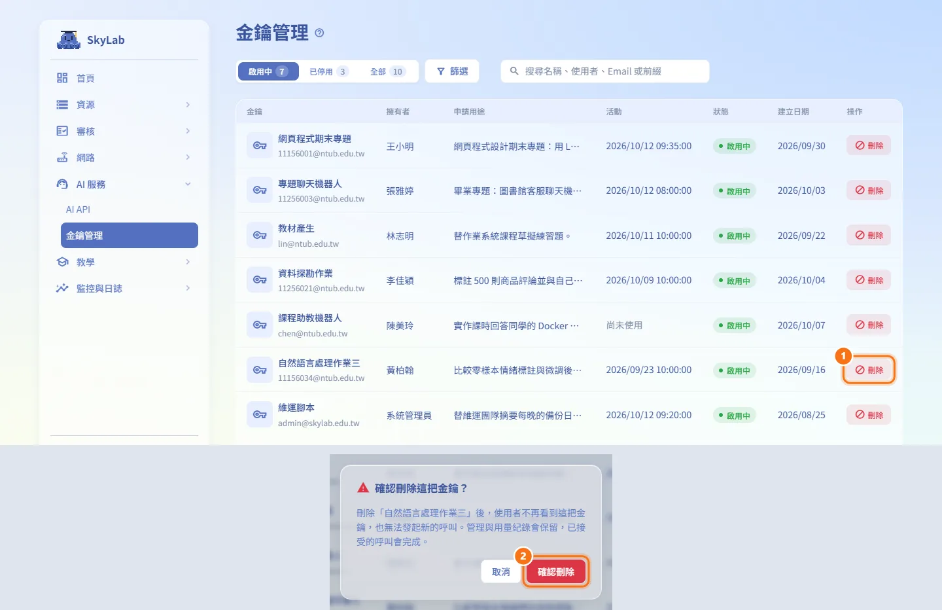This screenshot has height=610, width=942.
Task: Click key name 課程助教機器人
Action: pos(309,318)
